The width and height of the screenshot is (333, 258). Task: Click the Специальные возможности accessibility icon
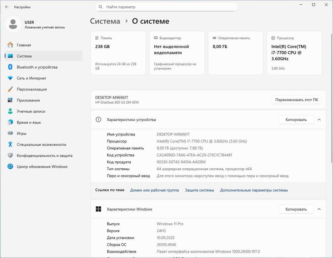(10, 145)
